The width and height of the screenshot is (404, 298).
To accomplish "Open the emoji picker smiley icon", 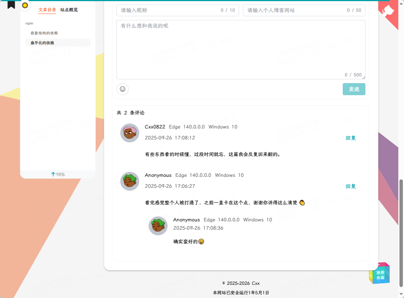I will point(123,89).
